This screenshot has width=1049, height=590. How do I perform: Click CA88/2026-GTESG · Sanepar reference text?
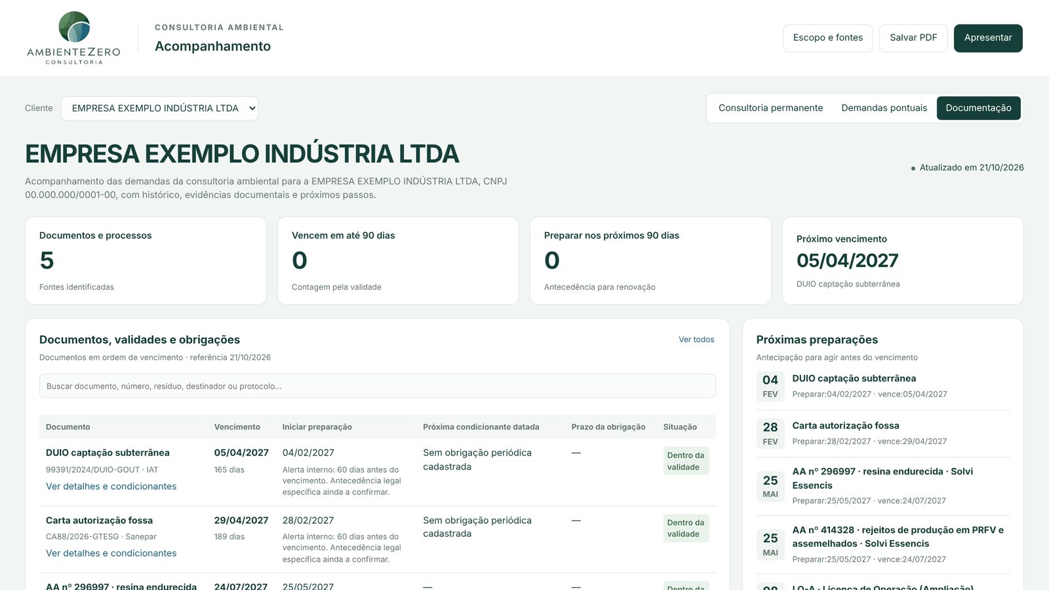click(101, 537)
